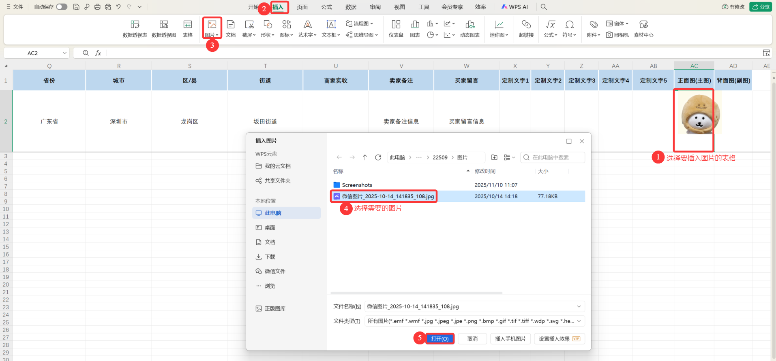Open the 超链接 hyperlink tool

click(x=526, y=28)
